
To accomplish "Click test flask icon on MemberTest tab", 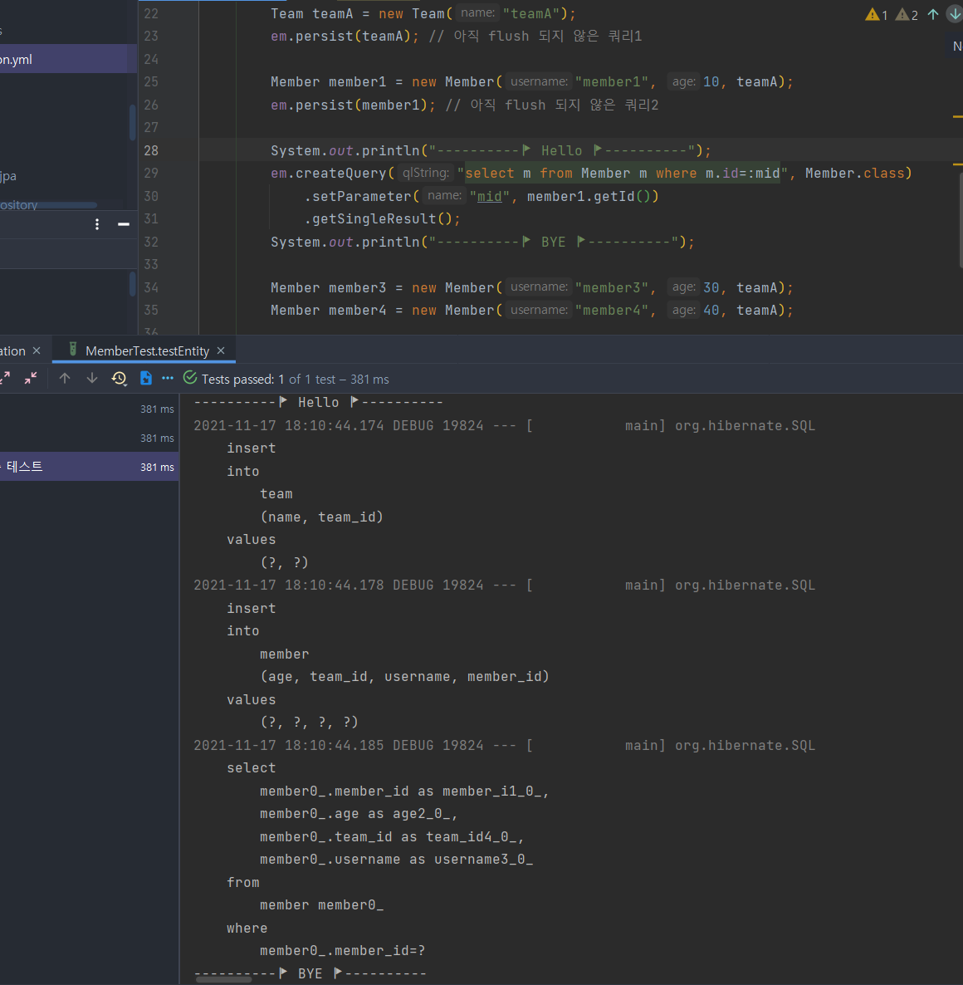I will (x=73, y=350).
